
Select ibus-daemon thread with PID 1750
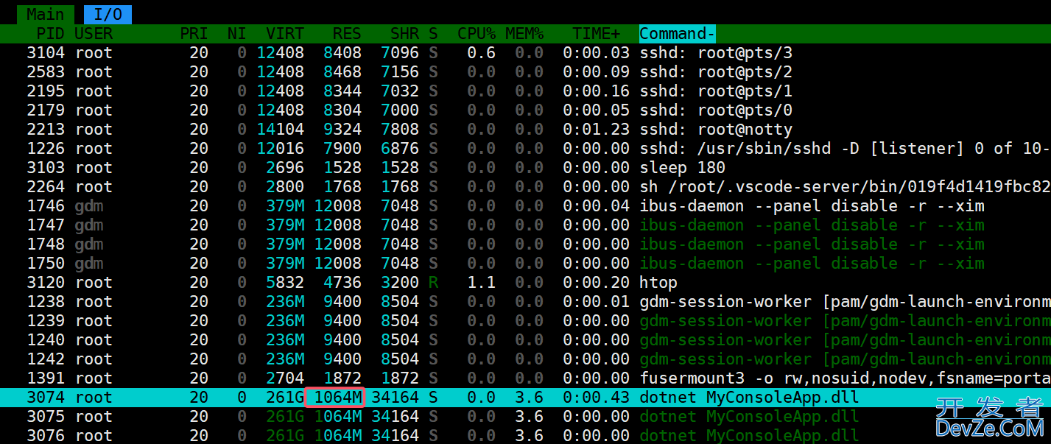click(525, 264)
